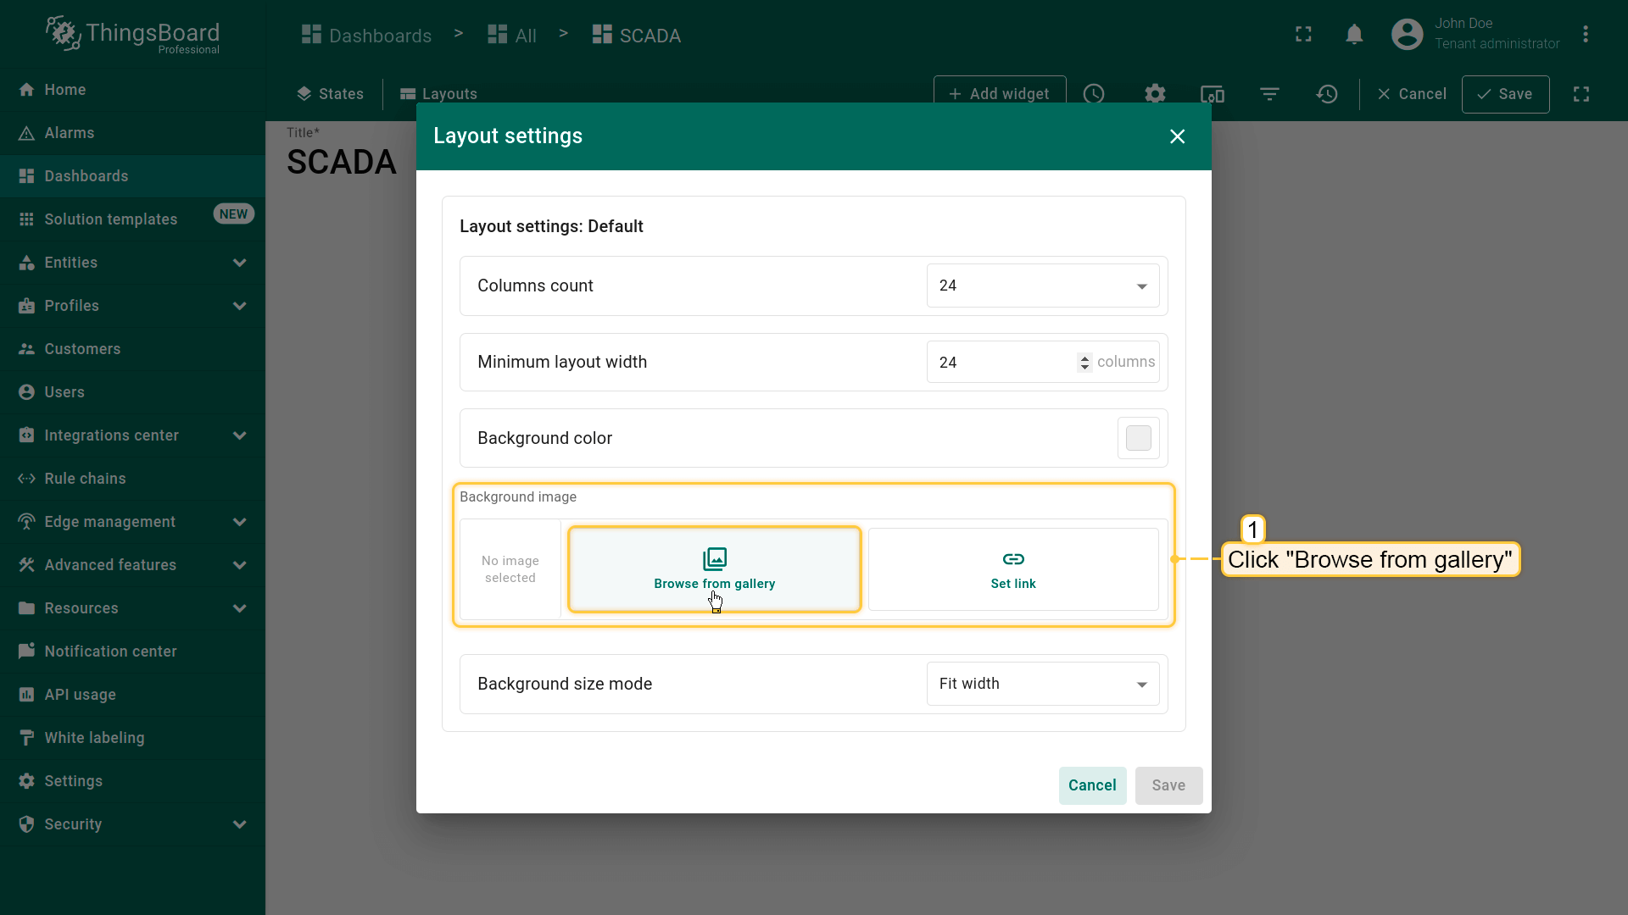This screenshot has height=915, width=1628.
Task: Close the Layout settings dialog
Action: [x=1177, y=136]
